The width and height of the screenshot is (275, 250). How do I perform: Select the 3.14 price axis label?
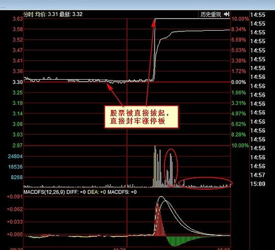click(x=18, y=114)
